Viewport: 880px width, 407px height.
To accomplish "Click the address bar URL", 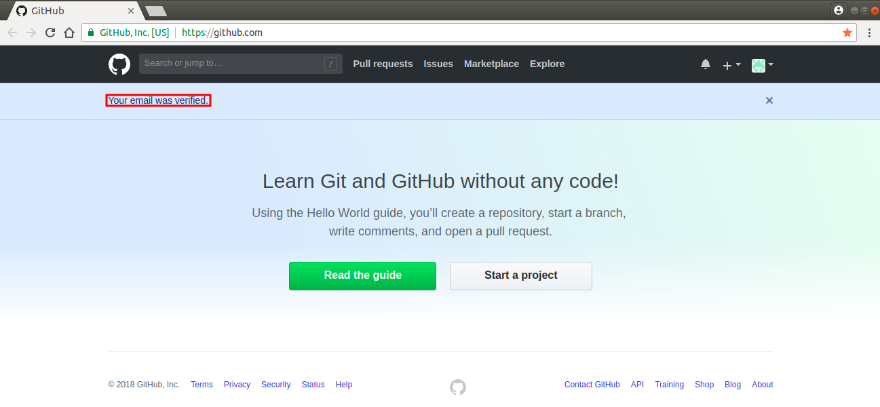I will click(x=222, y=33).
